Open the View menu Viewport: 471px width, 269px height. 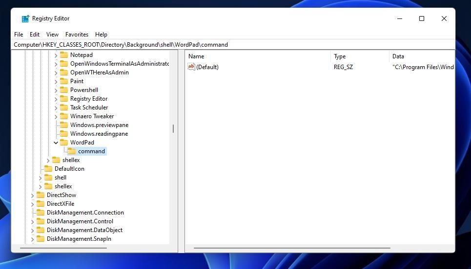[x=52, y=35]
